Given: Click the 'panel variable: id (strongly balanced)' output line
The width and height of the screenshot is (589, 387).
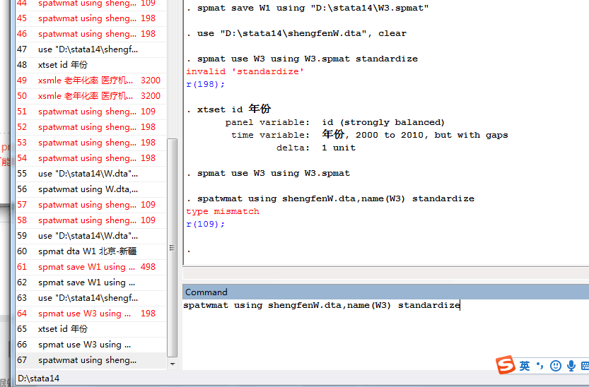Looking at the screenshot, I should click(x=334, y=122).
